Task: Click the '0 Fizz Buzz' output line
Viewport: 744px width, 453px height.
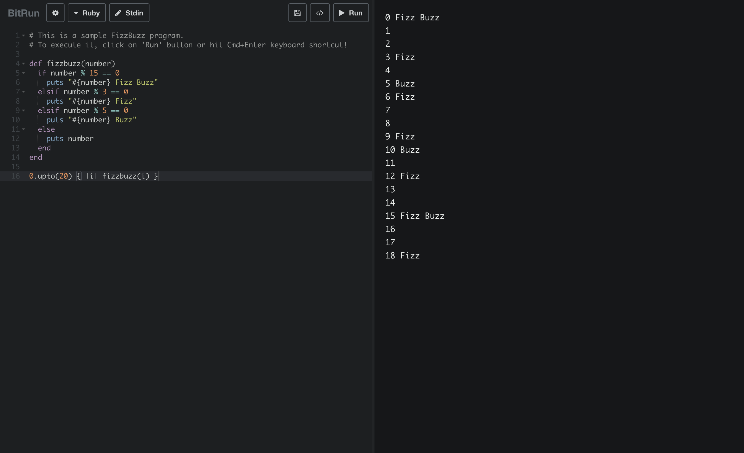Action: [x=412, y=18]
